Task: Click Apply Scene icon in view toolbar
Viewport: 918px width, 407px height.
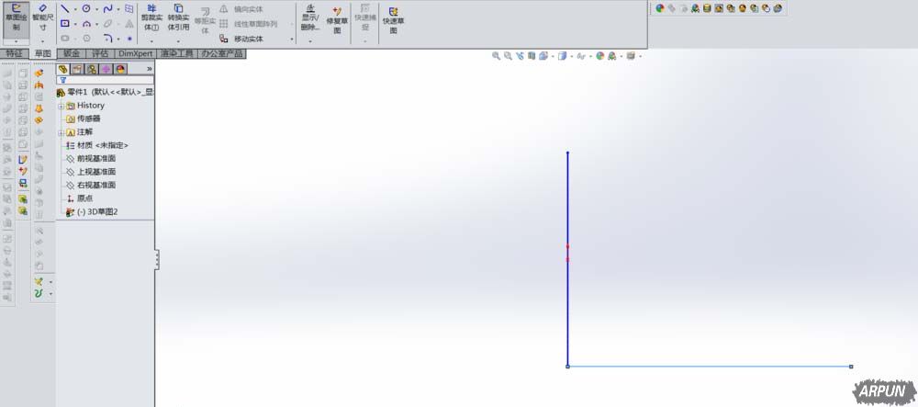Action: tap(611, 56)
